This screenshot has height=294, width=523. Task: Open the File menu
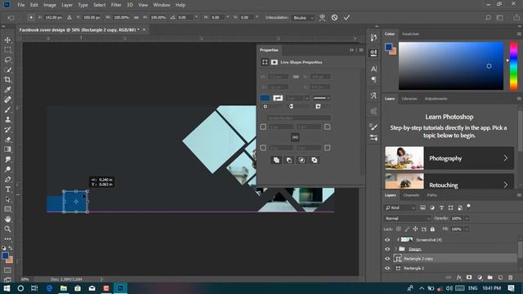pyautogui.click(x=21, y=5)
